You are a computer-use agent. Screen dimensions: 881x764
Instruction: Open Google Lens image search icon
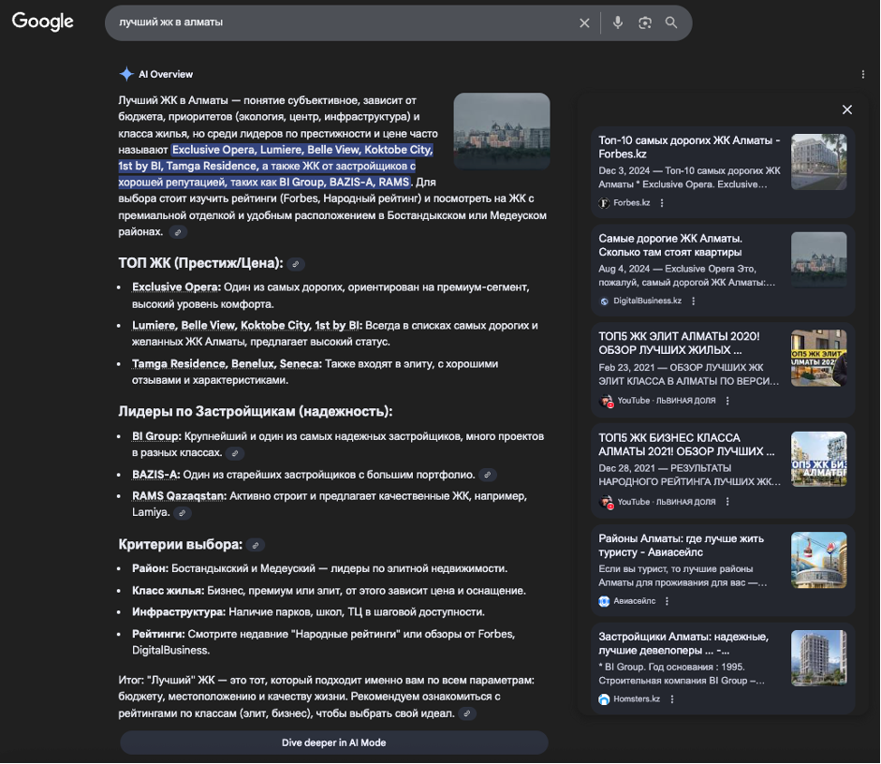pos(645,22)
